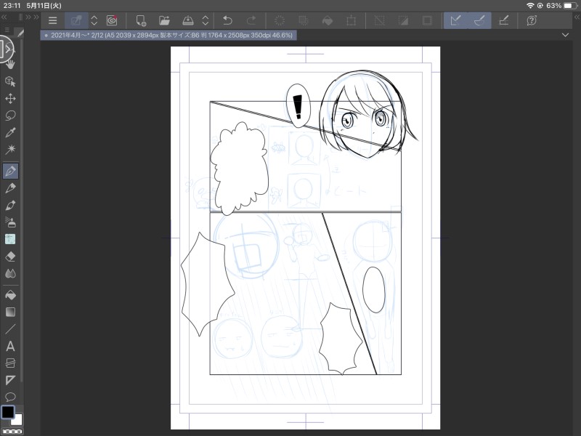Tap the Wi-Fi status icon
The width and height of the screenshot is (581, 436).
pos(530,6)
